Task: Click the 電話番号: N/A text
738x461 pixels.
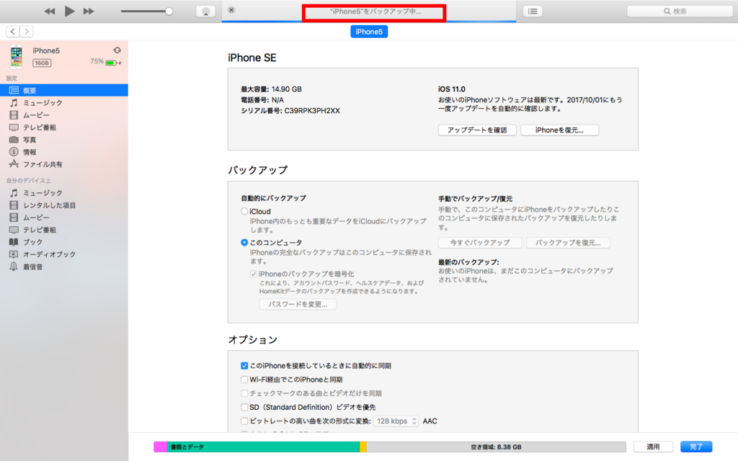Action: 262,100
